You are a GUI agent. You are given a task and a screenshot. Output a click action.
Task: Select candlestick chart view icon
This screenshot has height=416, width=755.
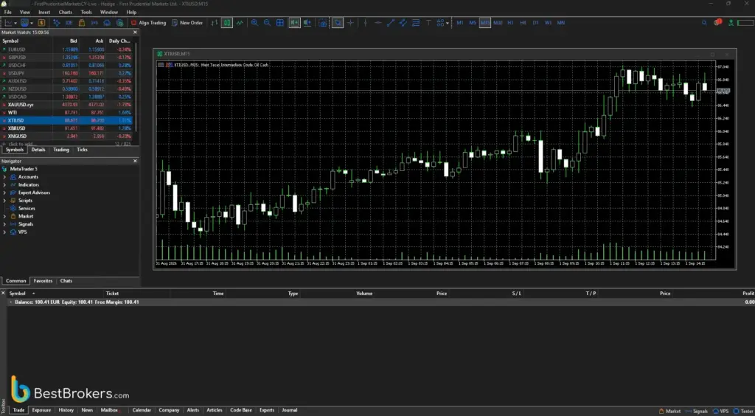click(227, 23)
